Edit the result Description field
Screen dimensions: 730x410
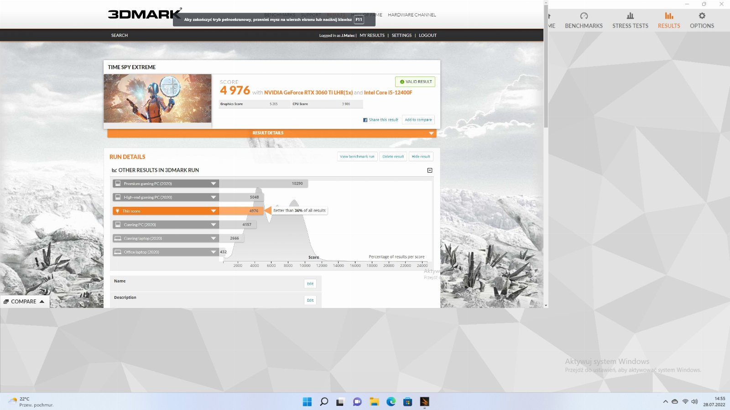pos(310,300)
